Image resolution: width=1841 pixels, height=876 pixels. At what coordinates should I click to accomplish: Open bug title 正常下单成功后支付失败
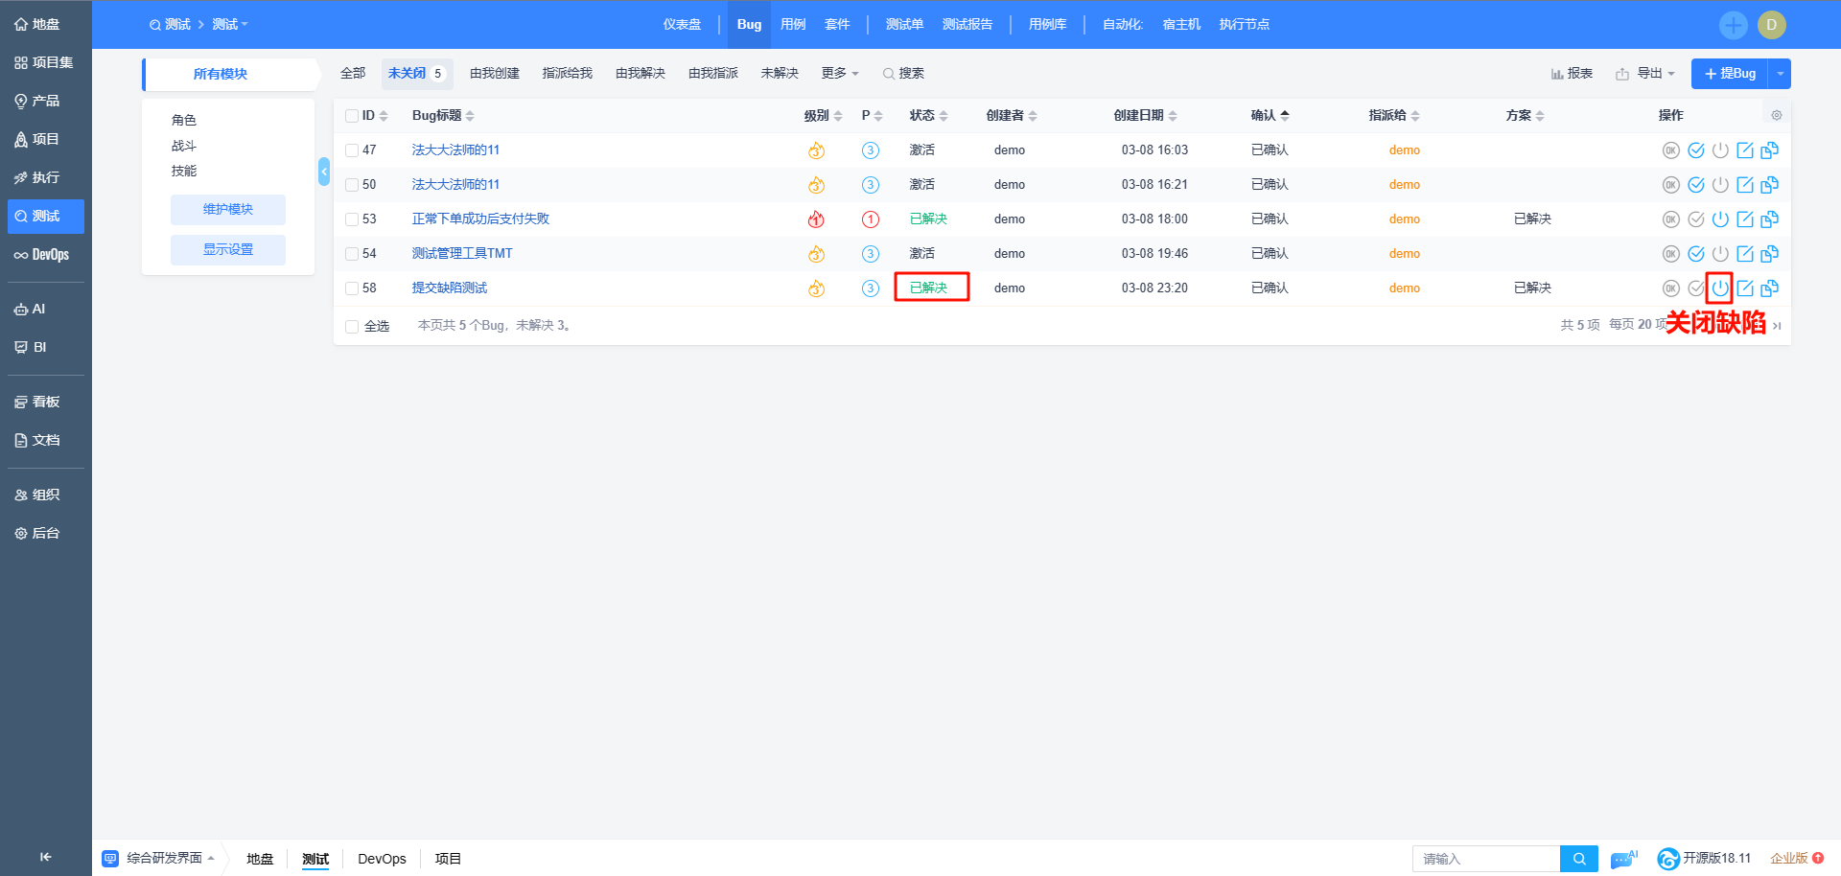point(480,219)
